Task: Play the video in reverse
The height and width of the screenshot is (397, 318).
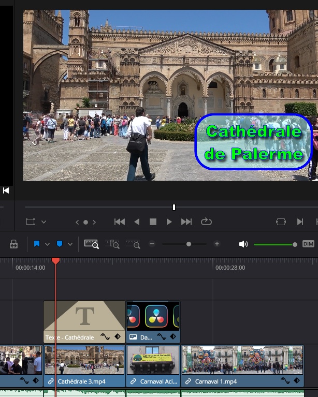Action: tap(137, 222)
